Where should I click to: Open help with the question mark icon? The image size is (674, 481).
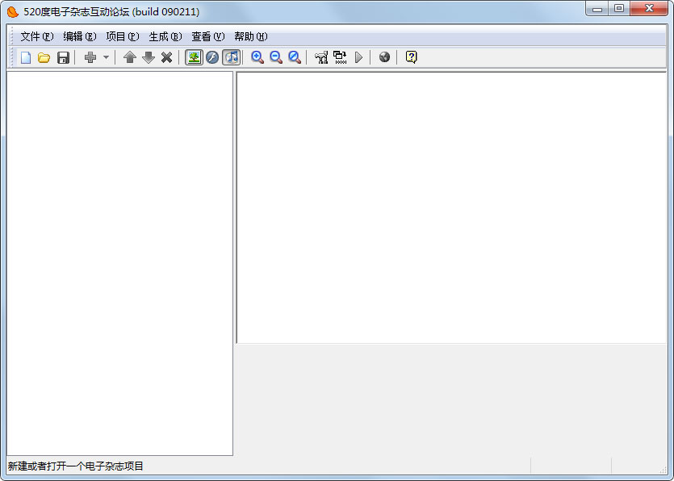(412, 57)
